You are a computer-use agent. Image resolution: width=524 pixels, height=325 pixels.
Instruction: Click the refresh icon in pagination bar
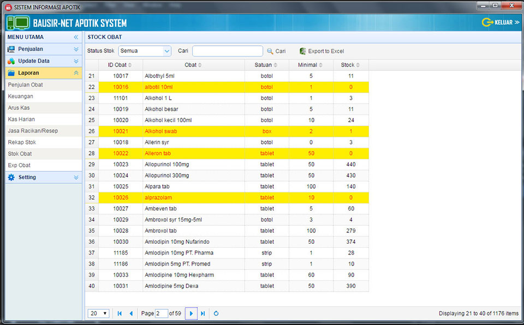(x=216, y=314)
